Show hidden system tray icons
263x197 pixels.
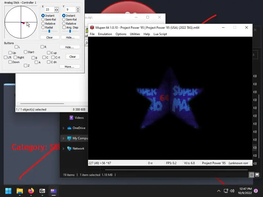click(219, 191)
